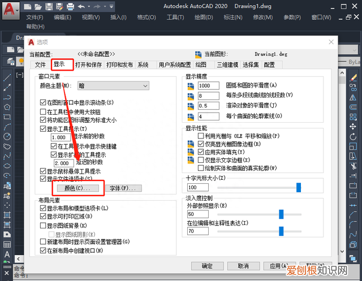This screenshot has height=281, width=362.
Task: Click the 应用(A) button
Action: [279, 266]
